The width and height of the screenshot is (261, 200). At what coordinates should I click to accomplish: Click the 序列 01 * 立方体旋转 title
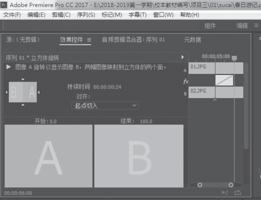[32, 58]
